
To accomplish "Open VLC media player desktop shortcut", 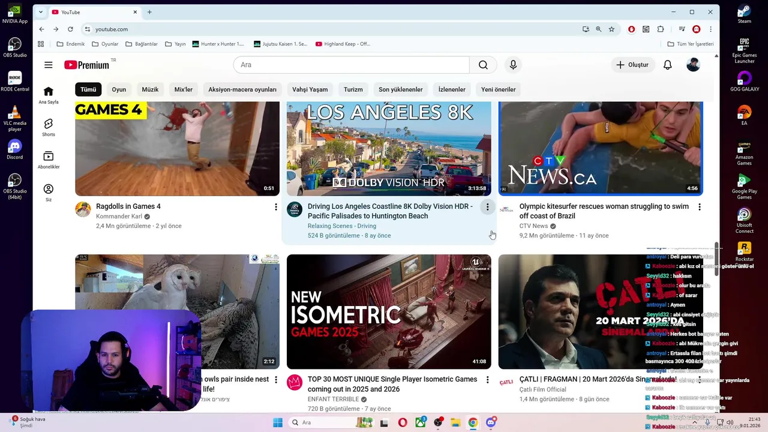I will [14, 119].
